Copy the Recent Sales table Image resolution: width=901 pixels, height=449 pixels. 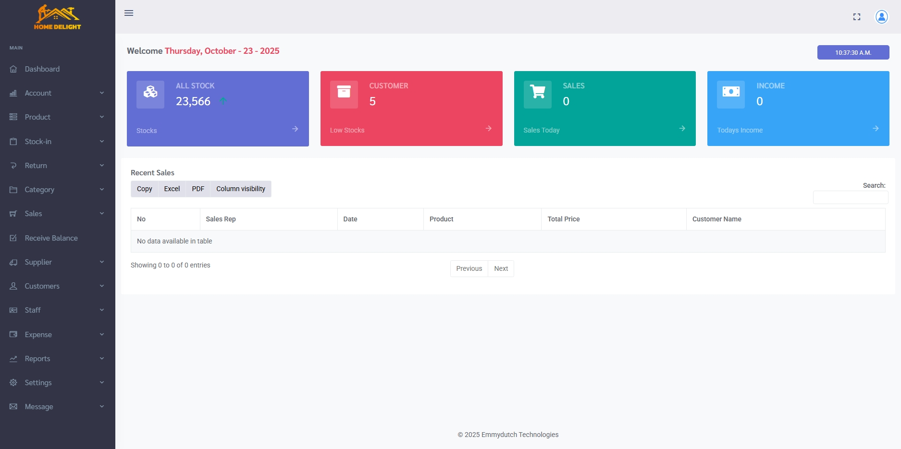pos(145,189)
